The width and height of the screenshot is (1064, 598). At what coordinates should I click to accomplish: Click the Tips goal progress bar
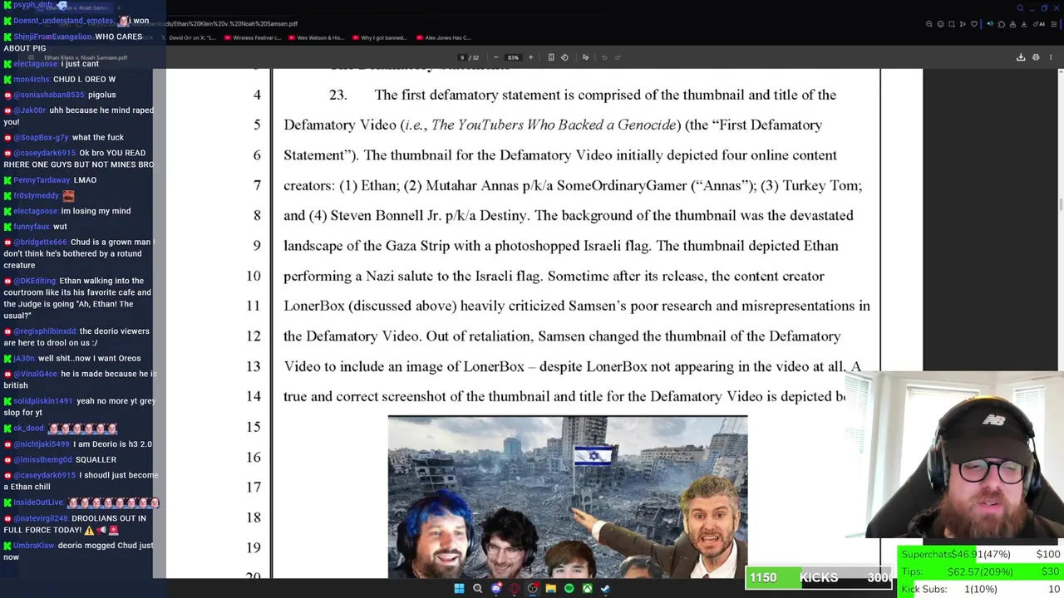[x=980, y=571]
